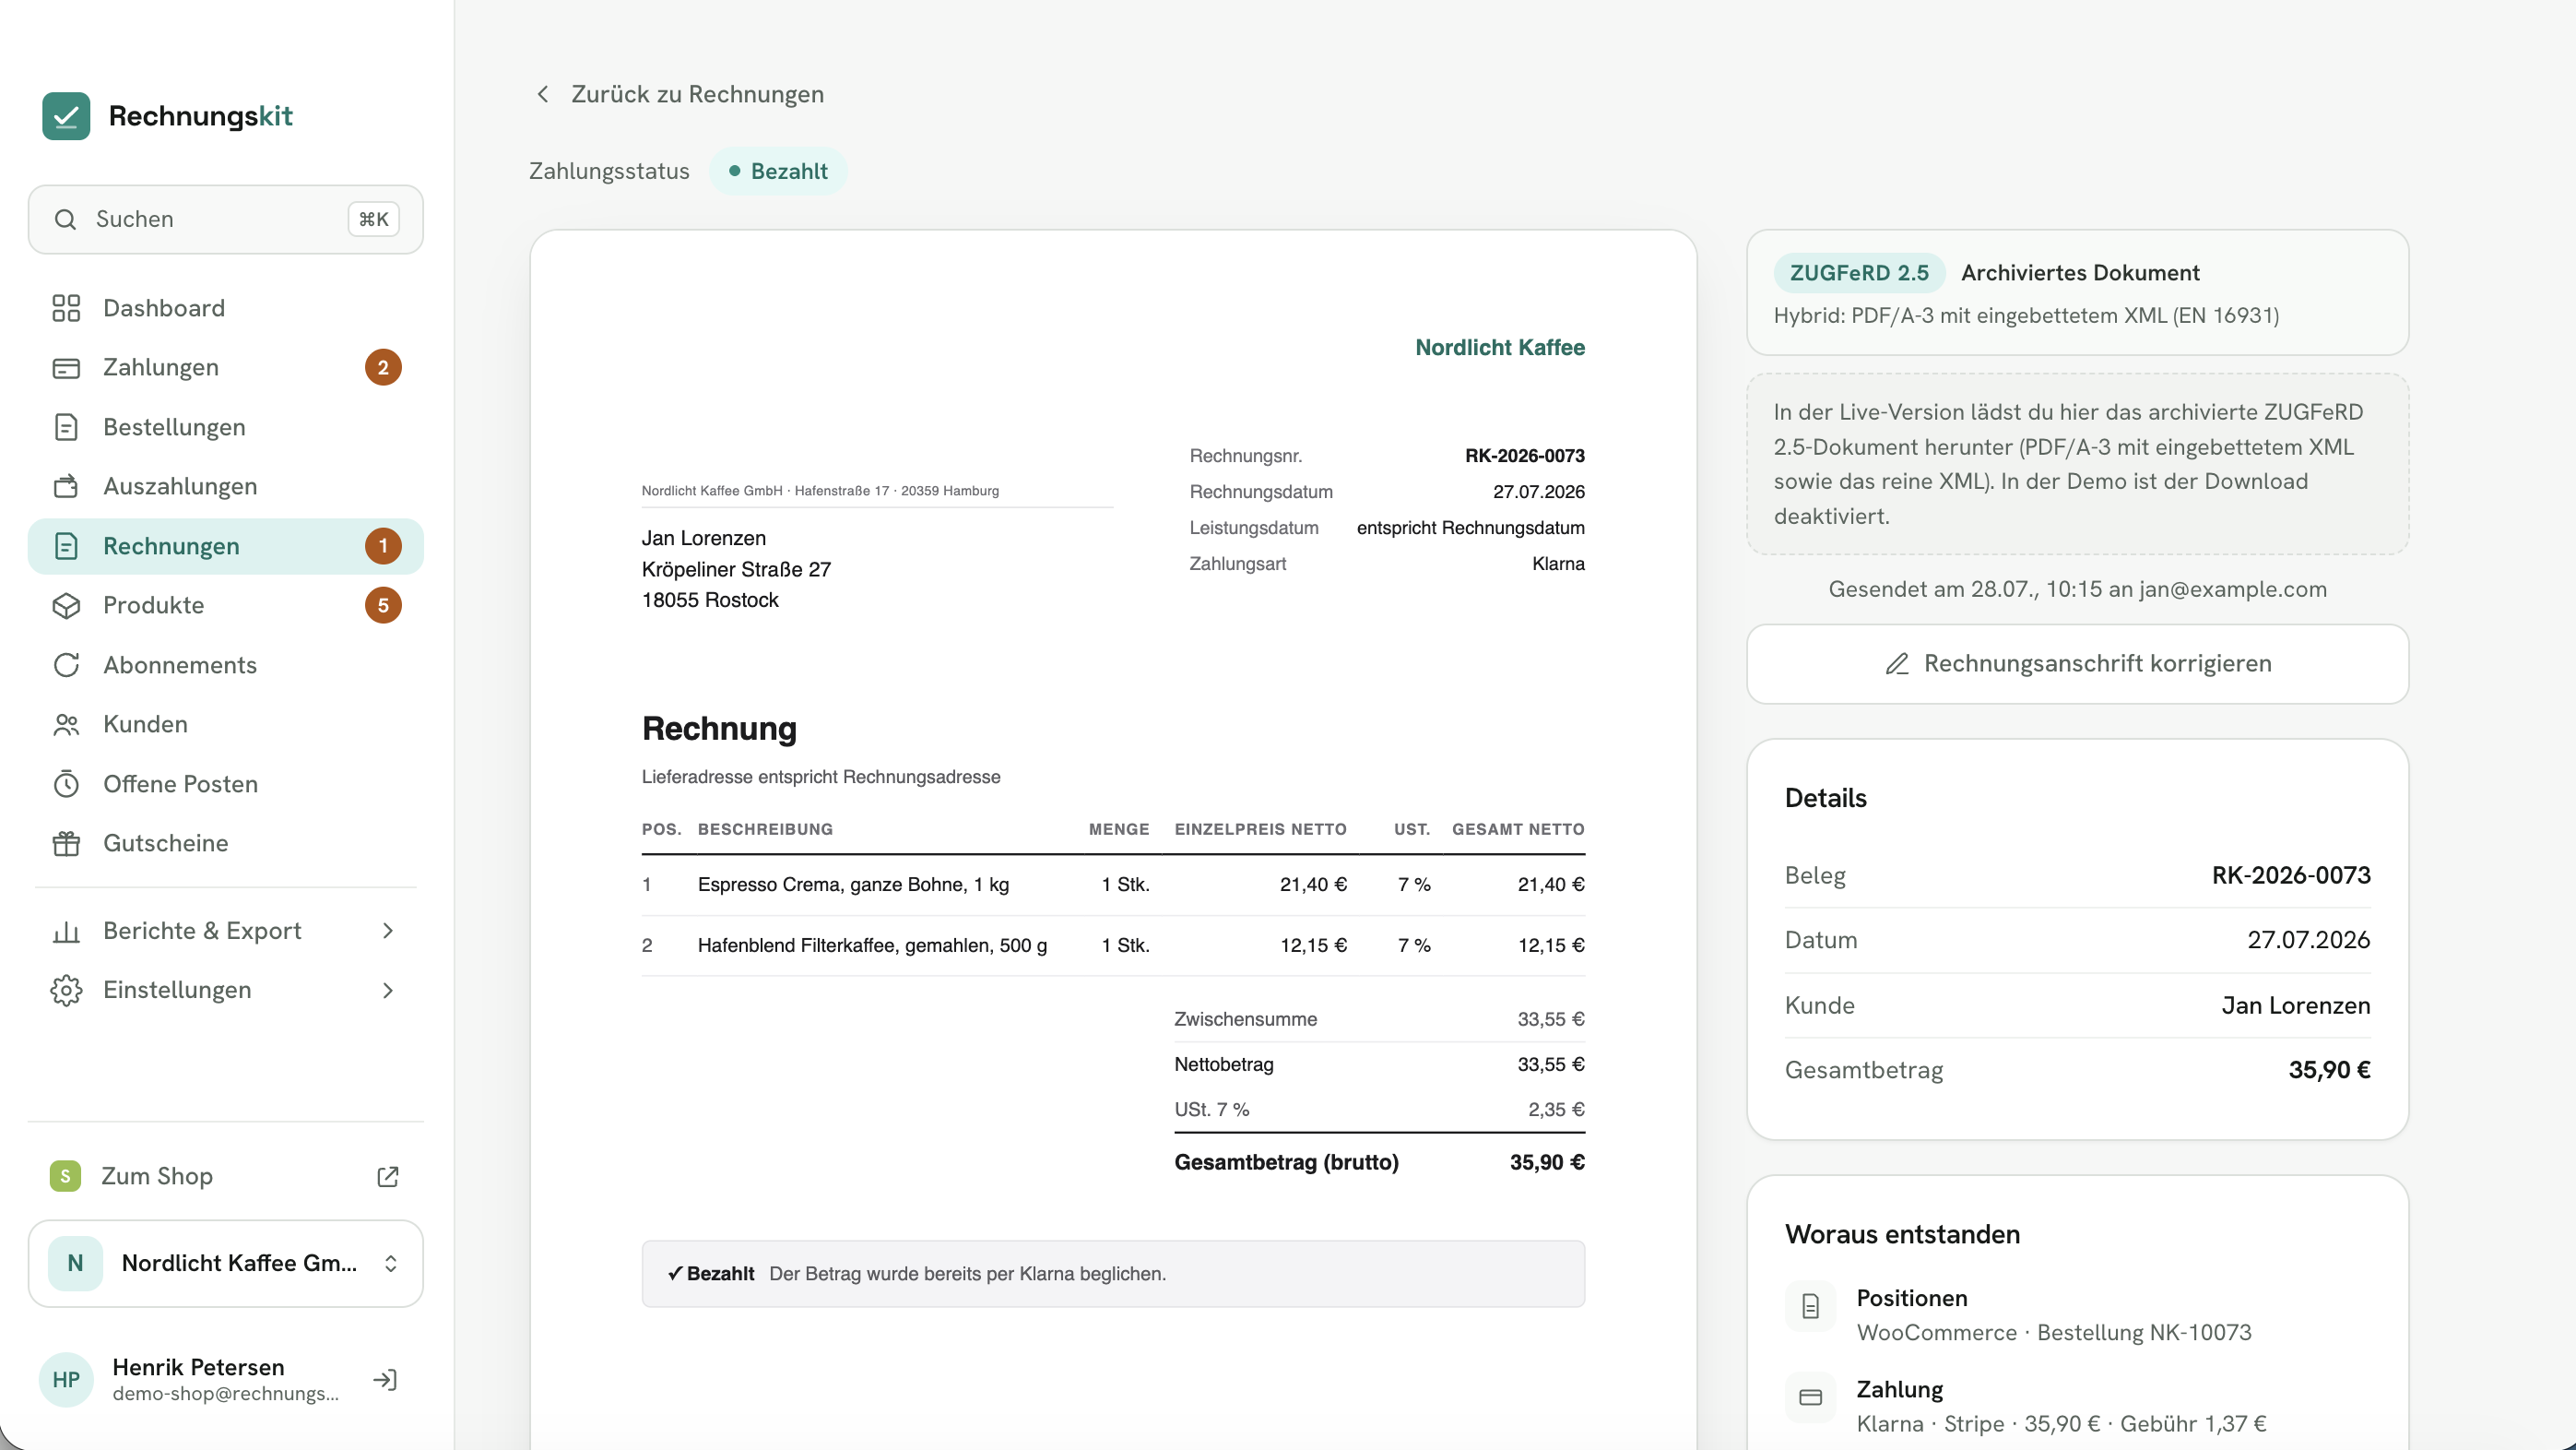Screen dimensions: 2576x1450
Task: Open the Dashboard menu item
Action: pyautogui.click(x=226, y=308)
